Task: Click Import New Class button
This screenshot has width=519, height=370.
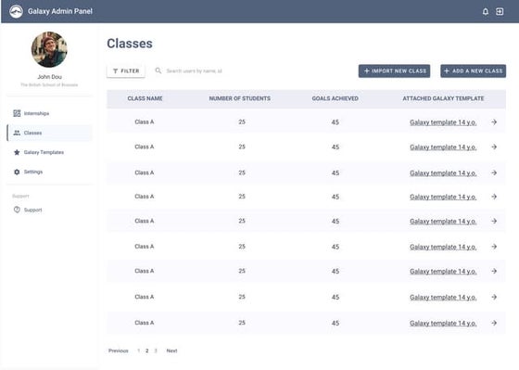Action: coord(394,70)
